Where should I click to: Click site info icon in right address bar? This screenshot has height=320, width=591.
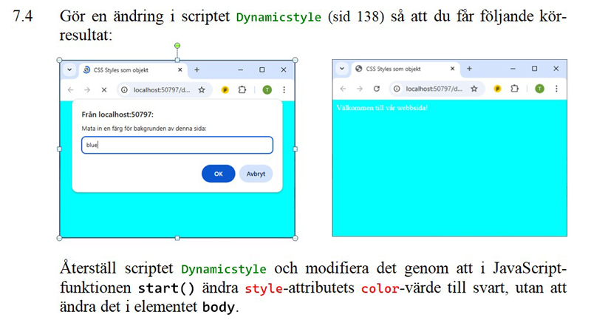click(x=397, y=88)
